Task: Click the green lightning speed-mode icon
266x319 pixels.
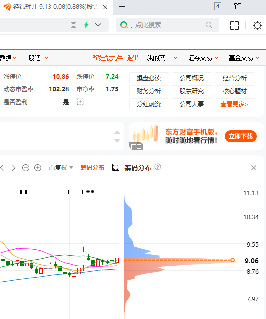Action: point(86,25)
